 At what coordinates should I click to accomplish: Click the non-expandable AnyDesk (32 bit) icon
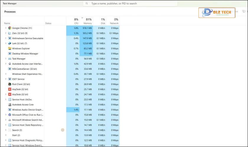(10, 89)
